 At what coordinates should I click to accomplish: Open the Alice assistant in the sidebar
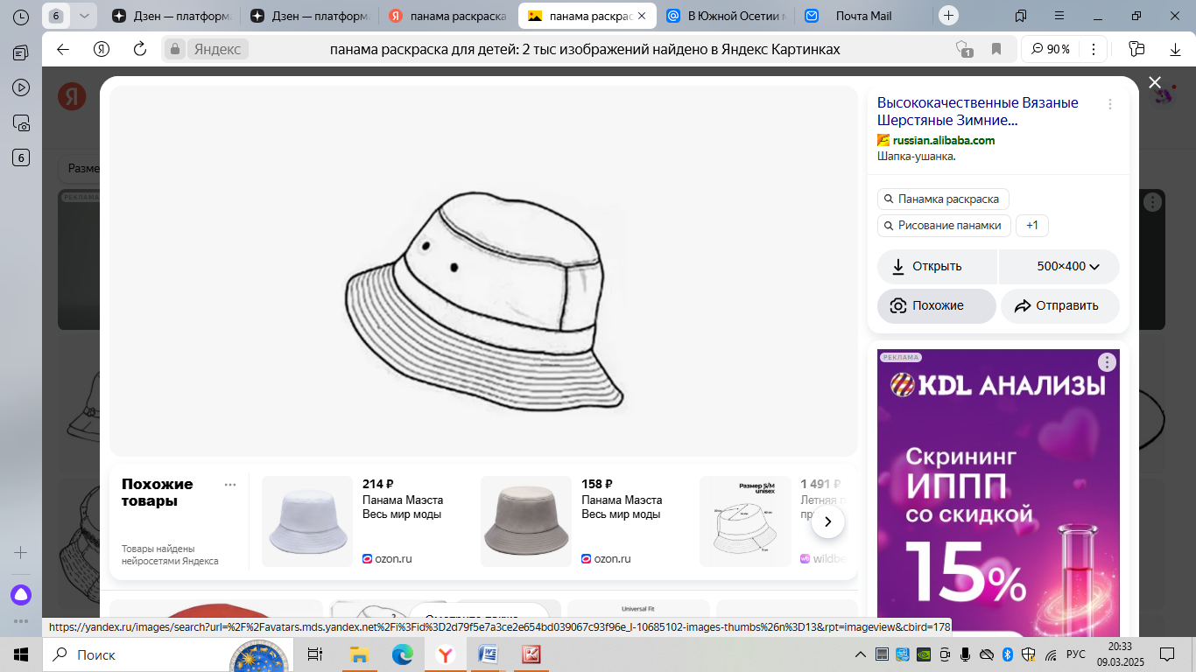21,595
